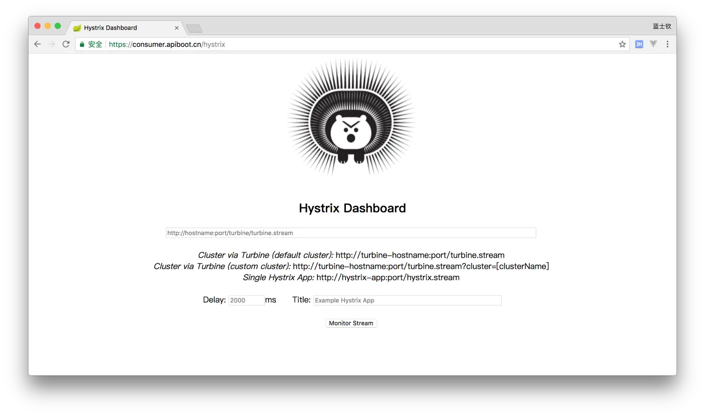This screenshot has width=705, height=416.
Task: Click the green maximize window button
Action: (x=58, y=26)
